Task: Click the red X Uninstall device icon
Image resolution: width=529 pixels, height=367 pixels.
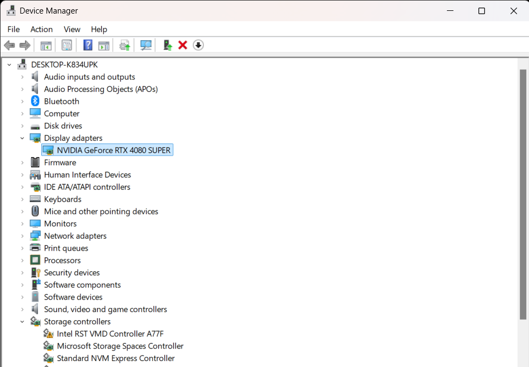Action: (x=183, y=45)
